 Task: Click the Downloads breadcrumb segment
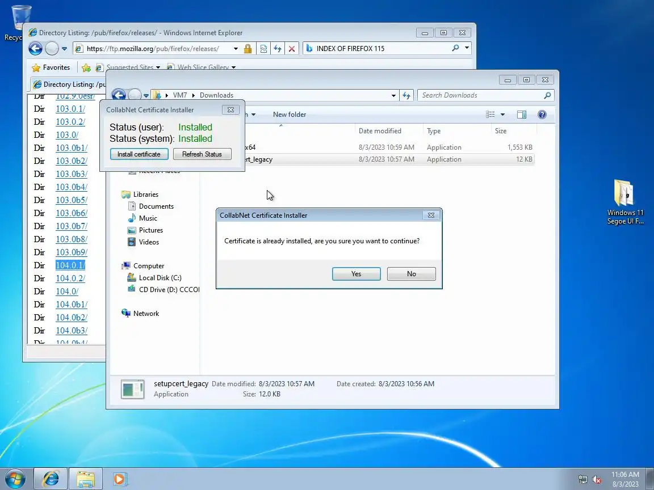(x=216, y=95)
